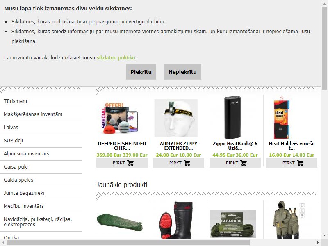328x246 pixels.
Task: Click the Zippo HeatBank product title
Action: coord(235,146)
